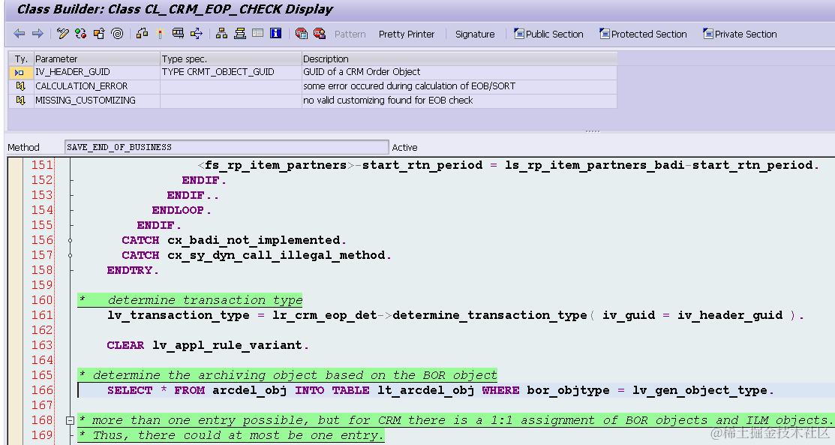
Task: Open Other Object icon
Action: coord(99,34)
